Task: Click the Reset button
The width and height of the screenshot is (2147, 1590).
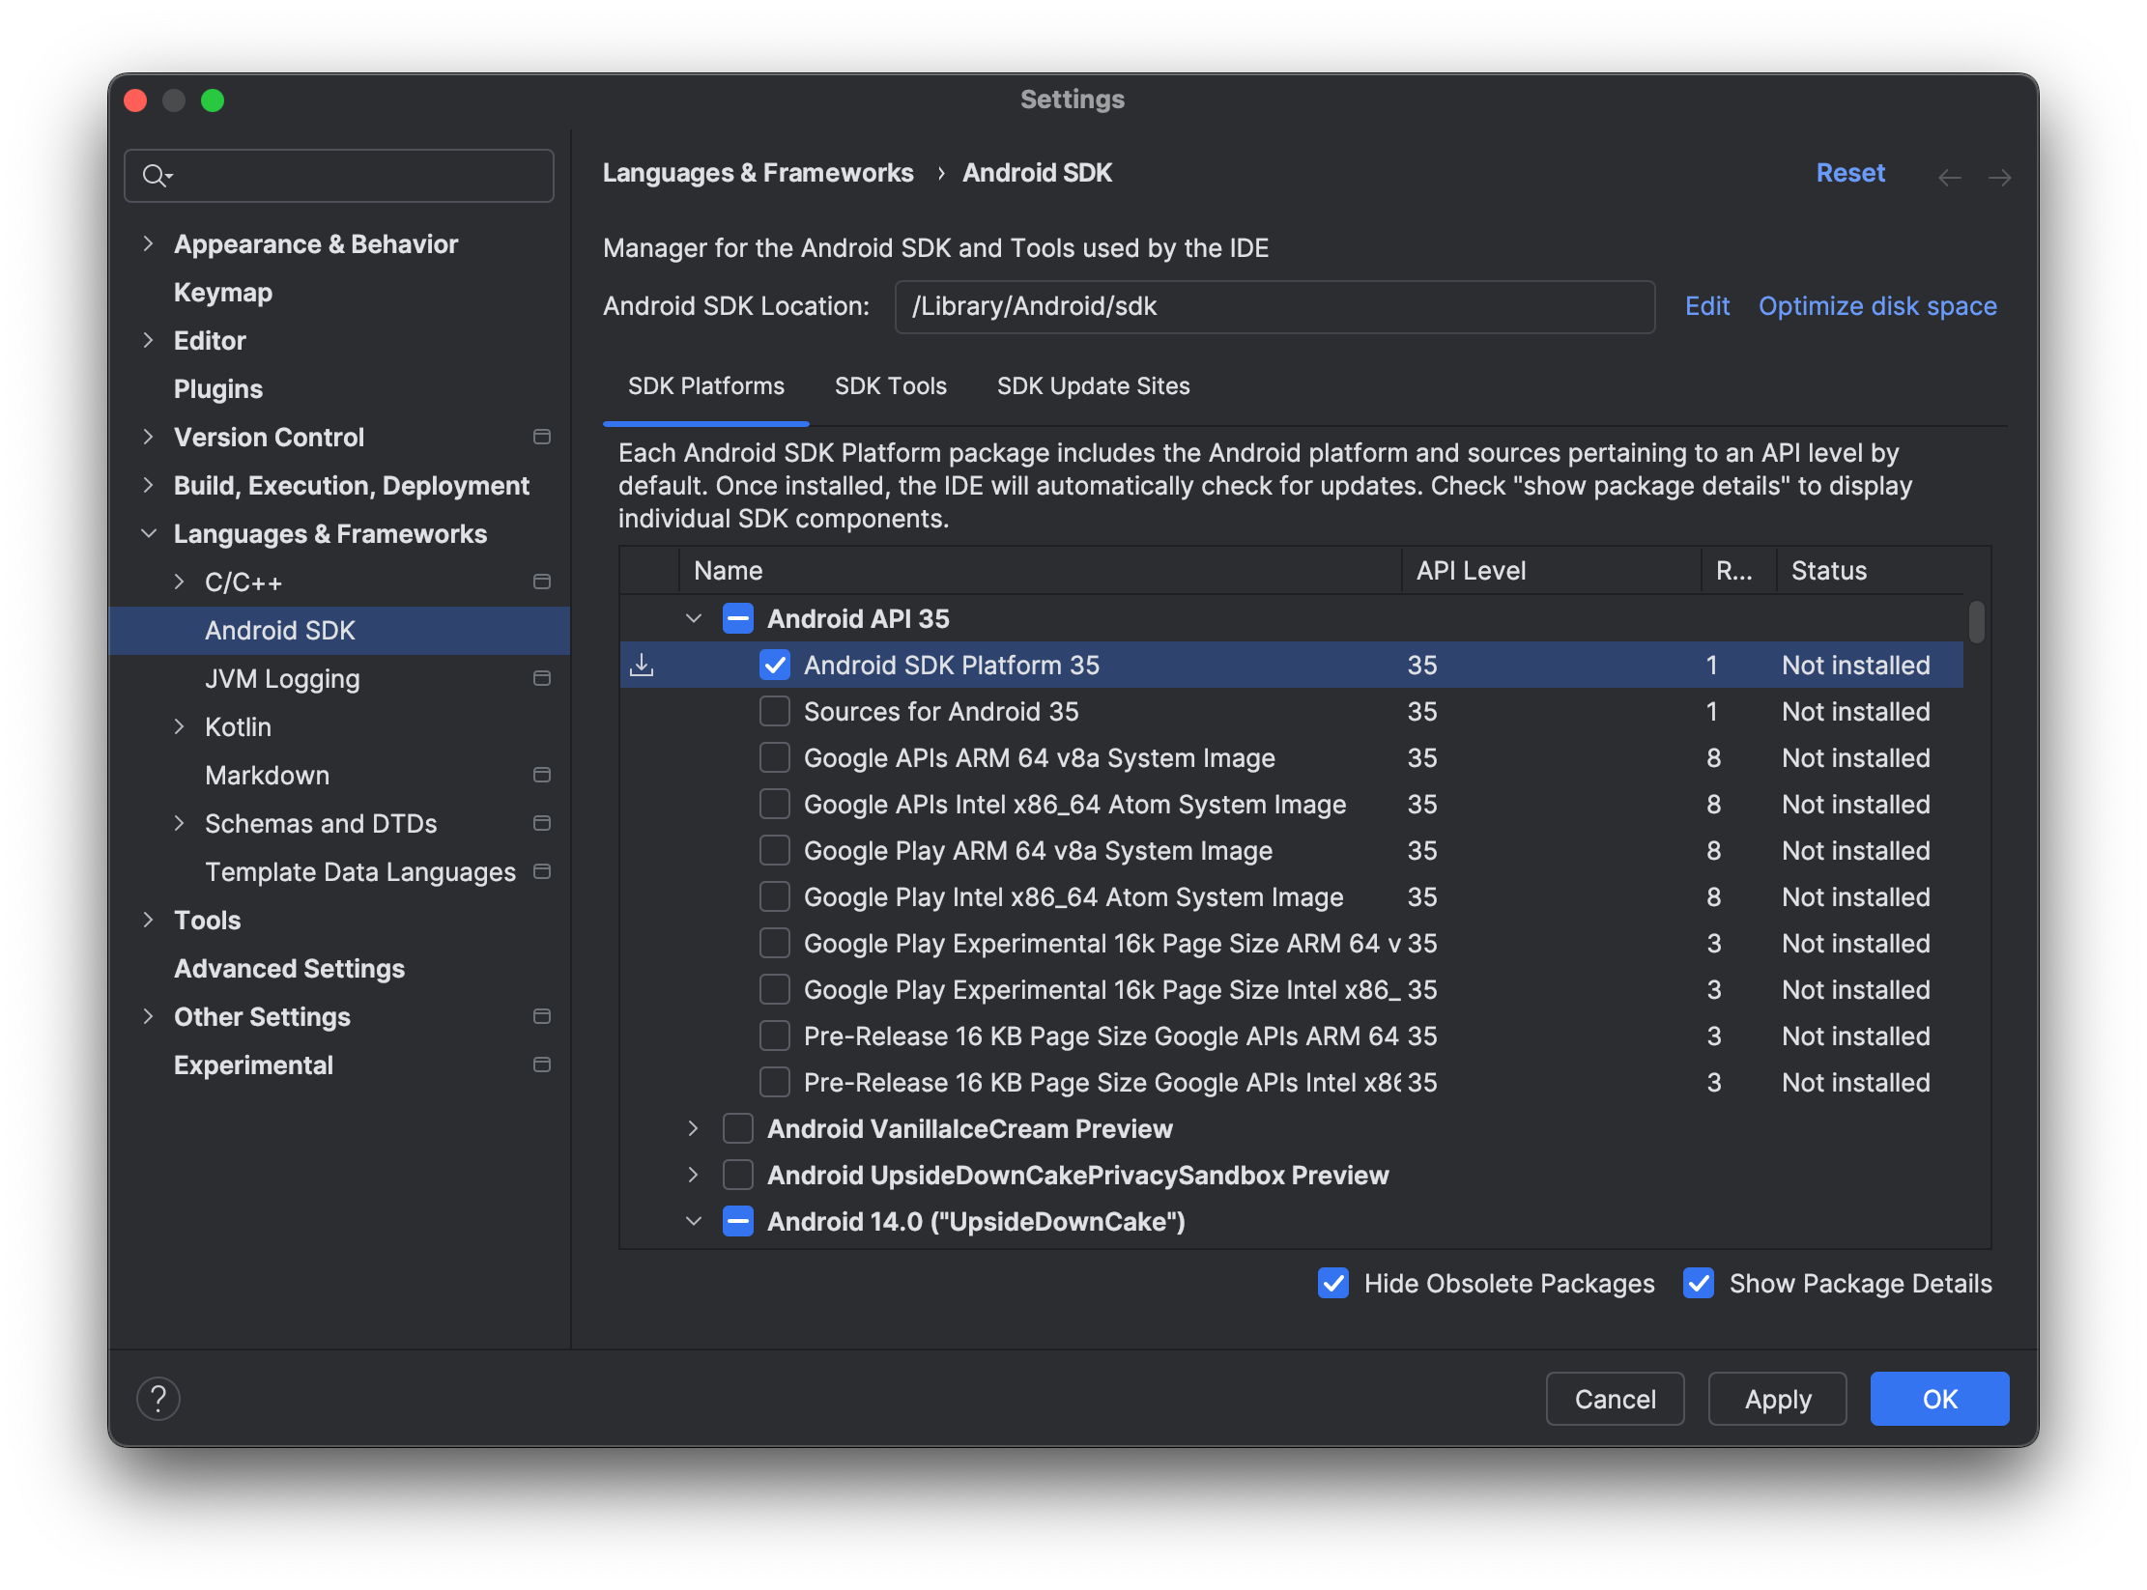Action: (x=1851, y=174)
